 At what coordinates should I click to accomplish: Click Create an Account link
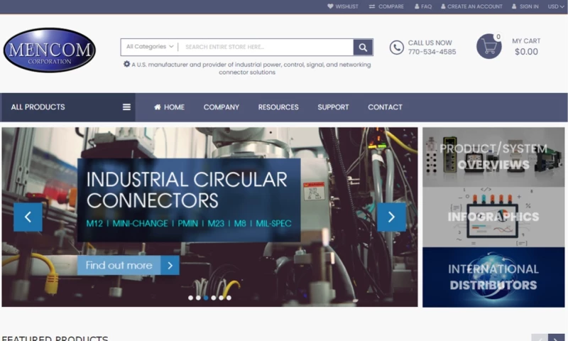tap(471, 6)
